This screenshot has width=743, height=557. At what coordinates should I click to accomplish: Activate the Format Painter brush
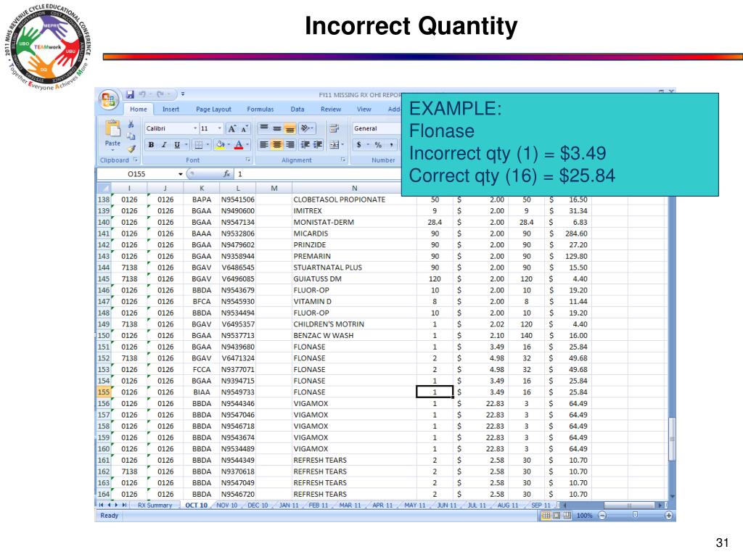pyautogui.click(x=131, y=148)
